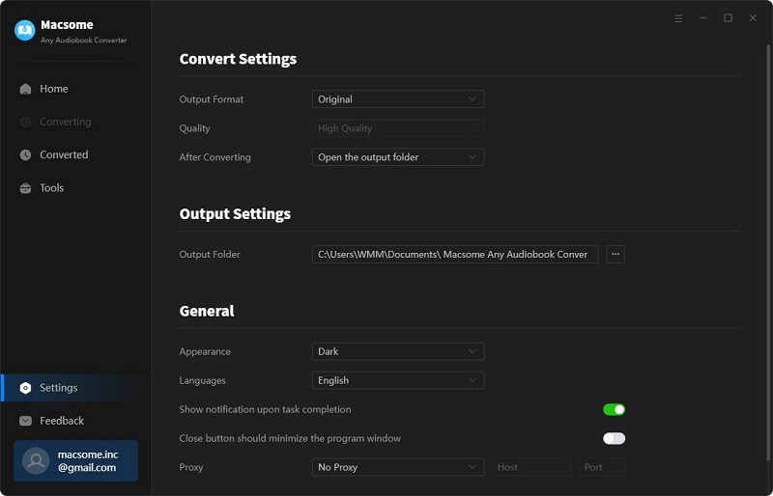Open the Feedback section
Viewport: 773px width, 496px height.
pos(75,421)
